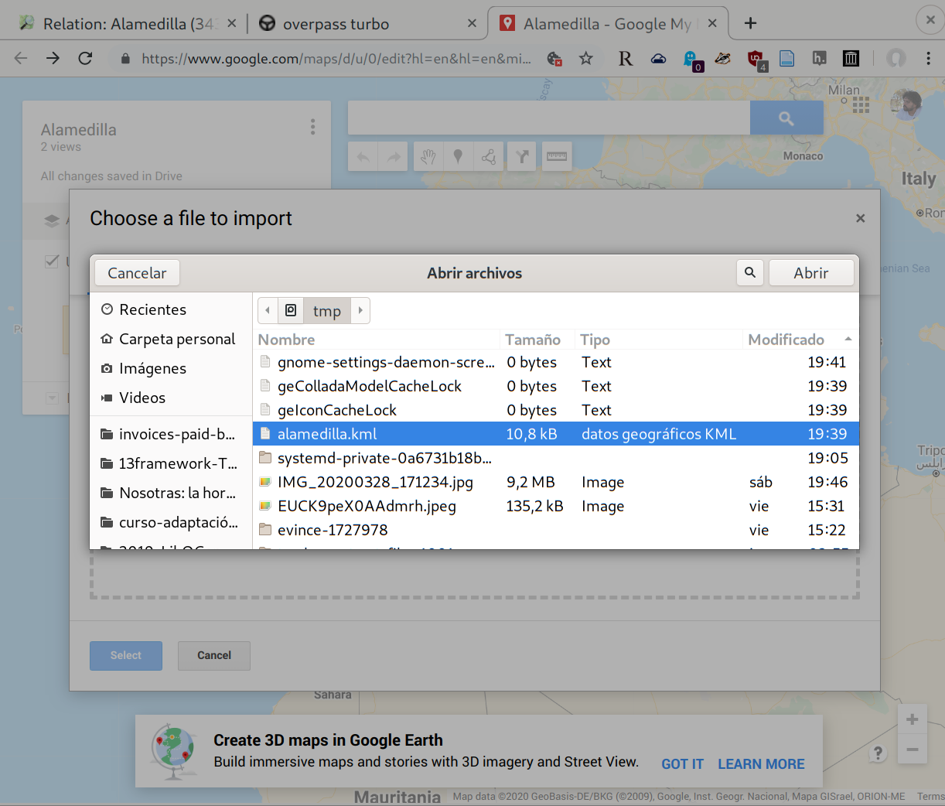
Task: Open a new browser tab
Action: point(750,23)
